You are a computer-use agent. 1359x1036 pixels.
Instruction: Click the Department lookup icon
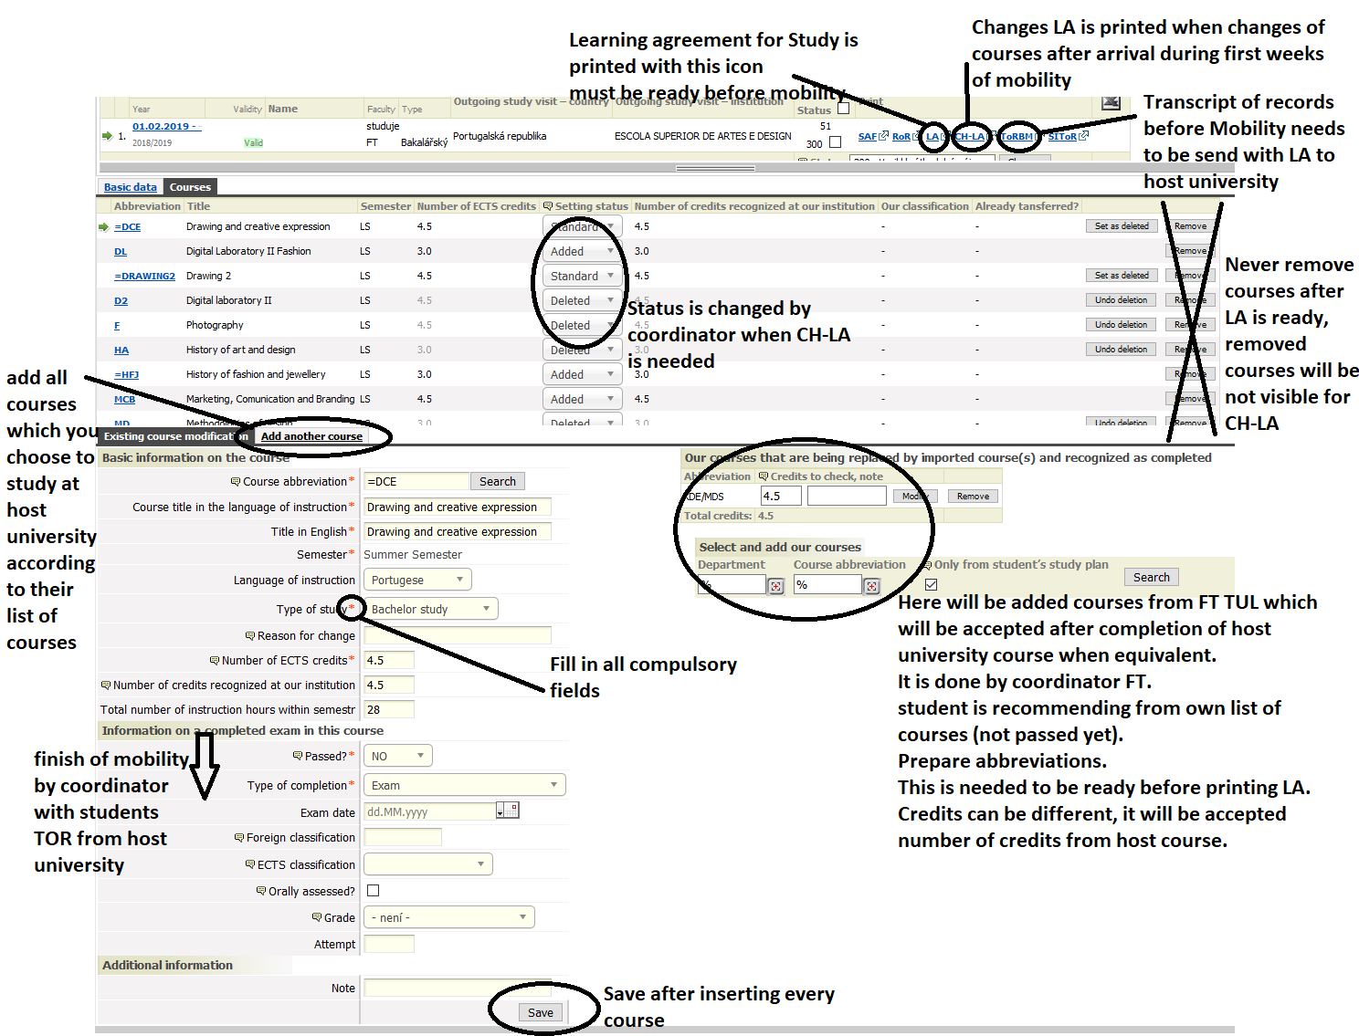point(776,586)
